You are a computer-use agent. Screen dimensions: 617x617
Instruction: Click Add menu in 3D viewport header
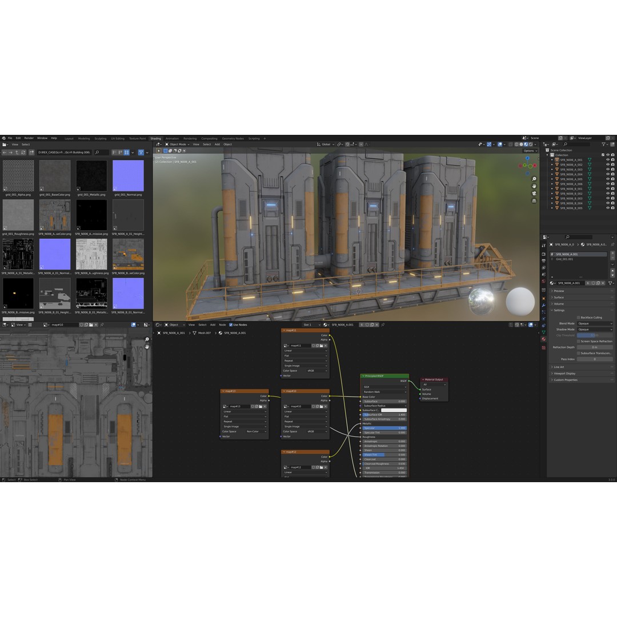[x=217, y=145]
